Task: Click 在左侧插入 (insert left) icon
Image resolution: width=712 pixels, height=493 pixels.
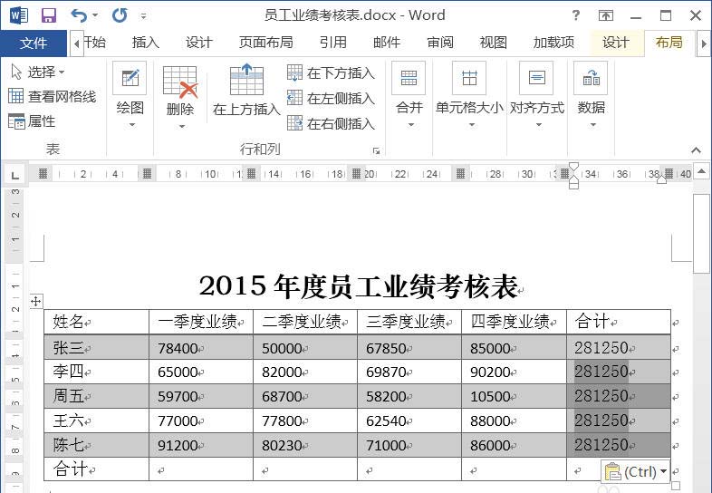Action: [295, 98]
